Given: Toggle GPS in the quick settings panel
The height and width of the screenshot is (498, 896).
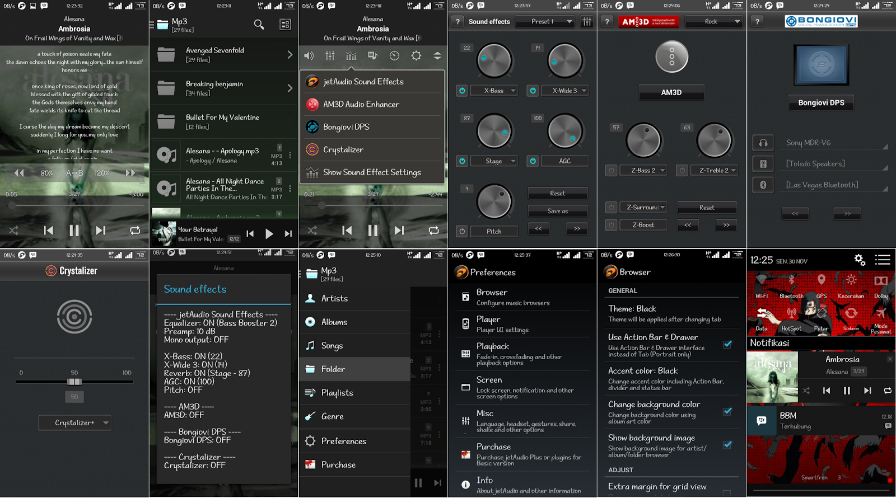Looking at the screenshot, I should 821,285.
